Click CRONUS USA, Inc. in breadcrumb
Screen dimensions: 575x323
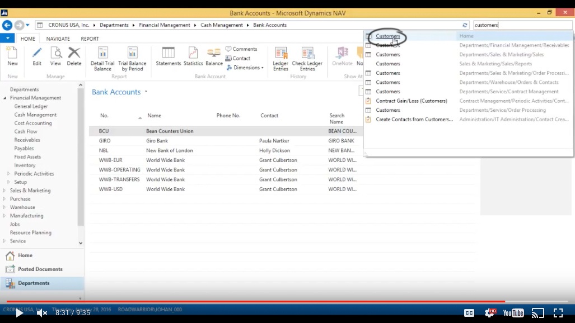click(x=69, y=25)
